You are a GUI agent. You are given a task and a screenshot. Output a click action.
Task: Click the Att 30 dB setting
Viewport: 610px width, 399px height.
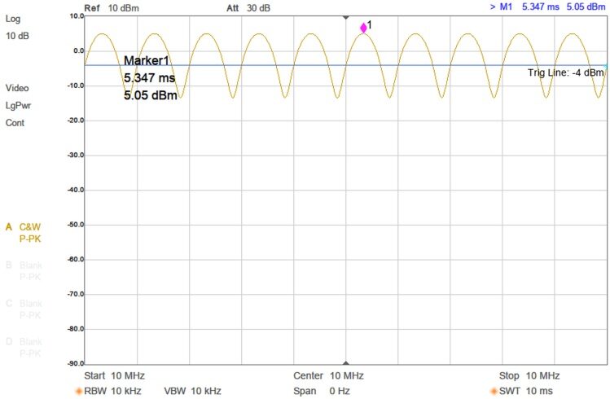[x=248, y=8]
